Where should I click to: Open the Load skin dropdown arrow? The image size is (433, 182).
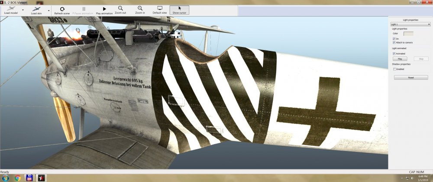click(x=49, y=10)
